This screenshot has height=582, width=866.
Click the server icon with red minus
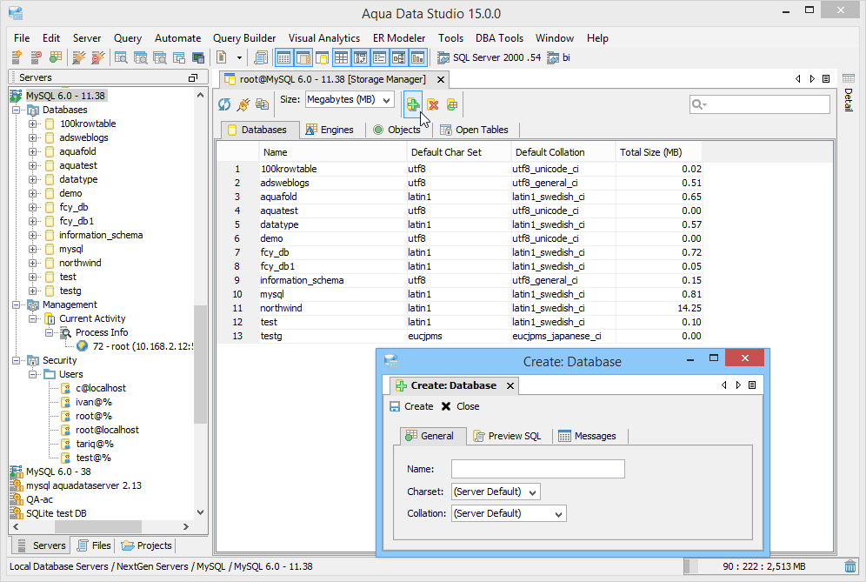pyautogui.click(x=36, y=57)
